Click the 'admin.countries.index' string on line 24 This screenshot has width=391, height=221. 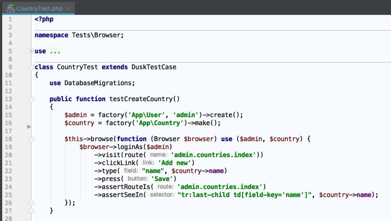point(220,187)
